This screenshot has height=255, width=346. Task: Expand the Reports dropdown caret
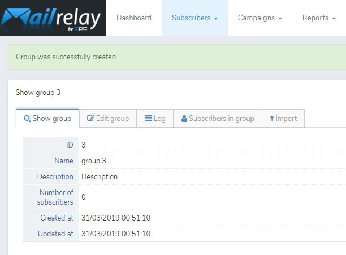point(334,19)
